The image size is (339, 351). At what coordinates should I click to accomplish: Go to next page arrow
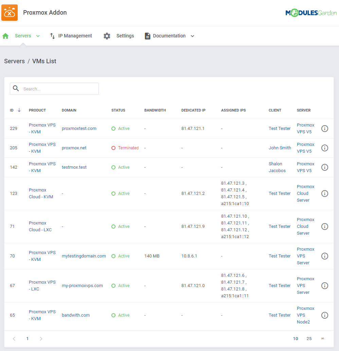pyautogui.click(x=41, y=339)
